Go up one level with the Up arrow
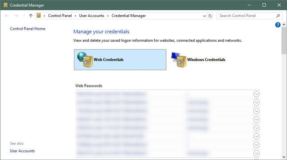Image resolution: width=287 pixels, height=160 pixels. click(x=31, y=16)
